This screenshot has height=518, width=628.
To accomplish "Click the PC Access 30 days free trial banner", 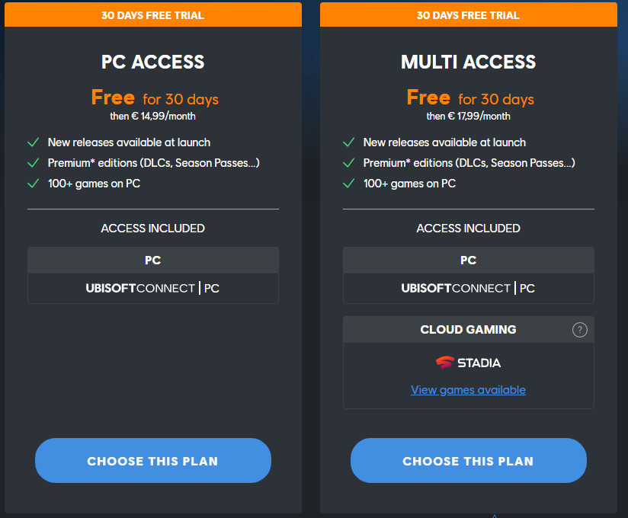I will [x=152, y=15].
